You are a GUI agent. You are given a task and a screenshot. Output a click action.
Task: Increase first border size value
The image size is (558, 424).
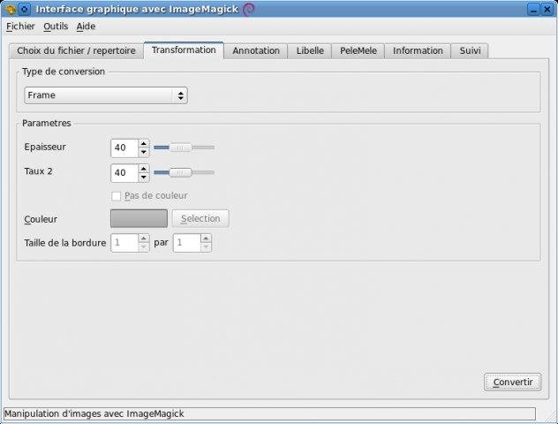[144, 238]
